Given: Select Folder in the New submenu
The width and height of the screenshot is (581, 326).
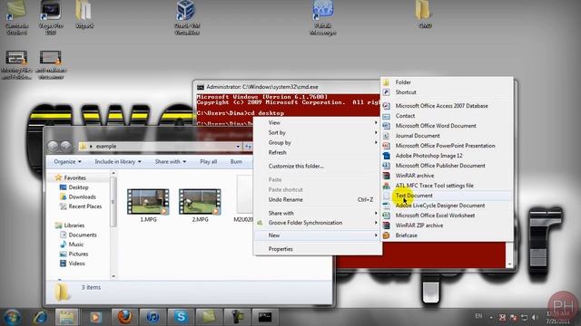Looking at the screenshot, I should 403,82.
